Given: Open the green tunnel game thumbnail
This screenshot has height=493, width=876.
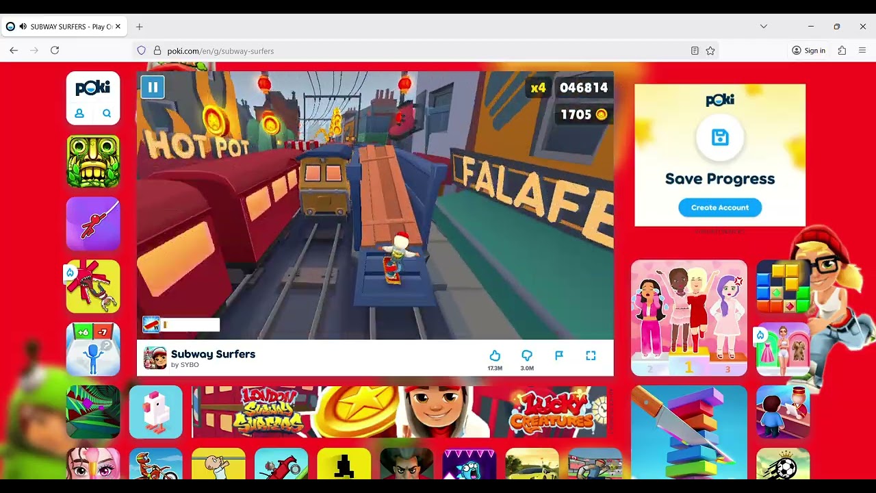Looking at the screenshot, I should point(93,412).
